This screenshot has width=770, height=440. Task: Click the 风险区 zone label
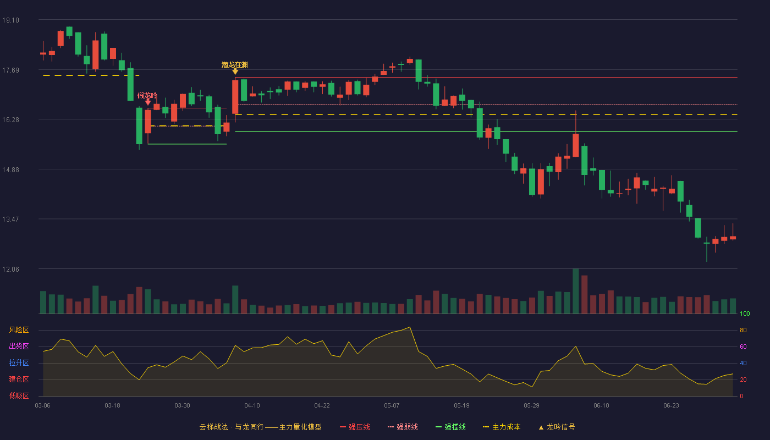[x=19, y=330]
